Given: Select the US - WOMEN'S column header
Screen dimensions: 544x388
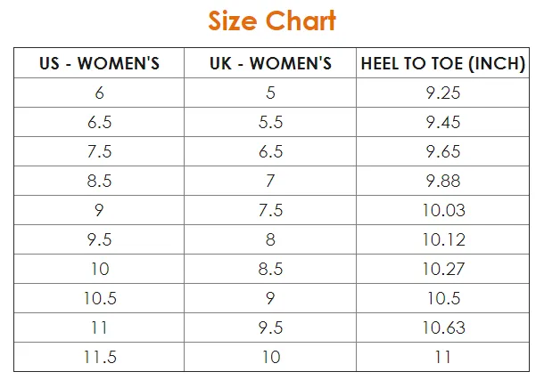Looking at the screenshot, I should (x=99, y=63).
